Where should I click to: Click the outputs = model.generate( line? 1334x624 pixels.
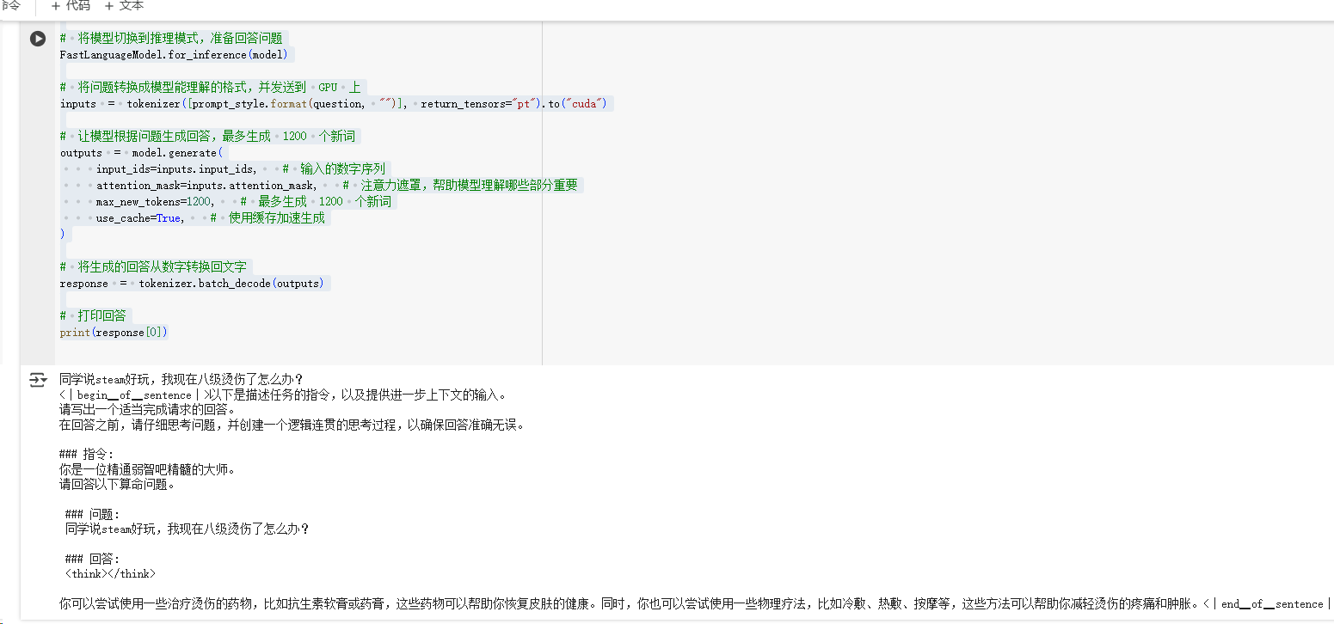[141, 153]
